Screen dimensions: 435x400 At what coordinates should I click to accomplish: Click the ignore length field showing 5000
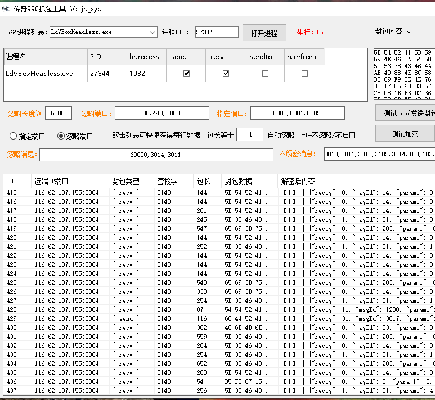[59, 113]
